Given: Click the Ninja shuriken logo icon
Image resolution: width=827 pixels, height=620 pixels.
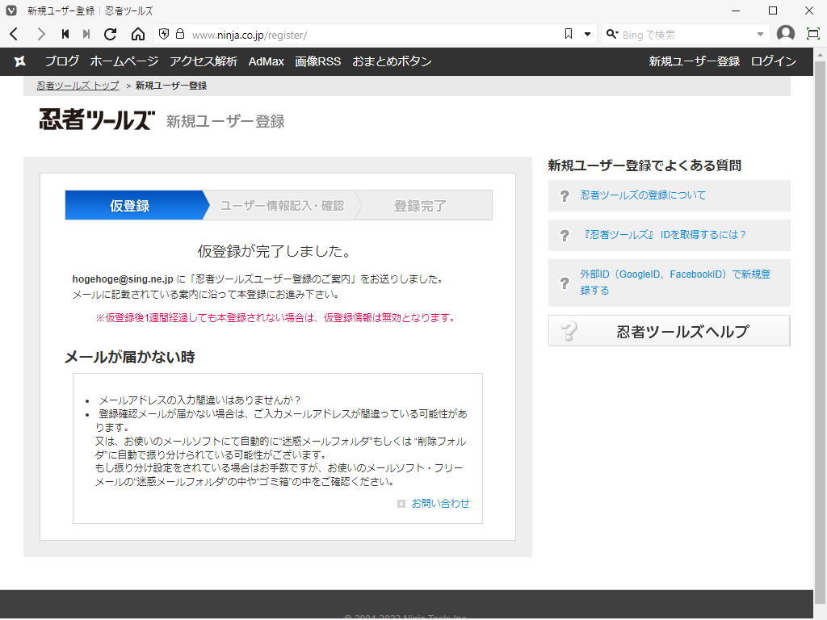Looking at the screenshot, I should [20, 61].
